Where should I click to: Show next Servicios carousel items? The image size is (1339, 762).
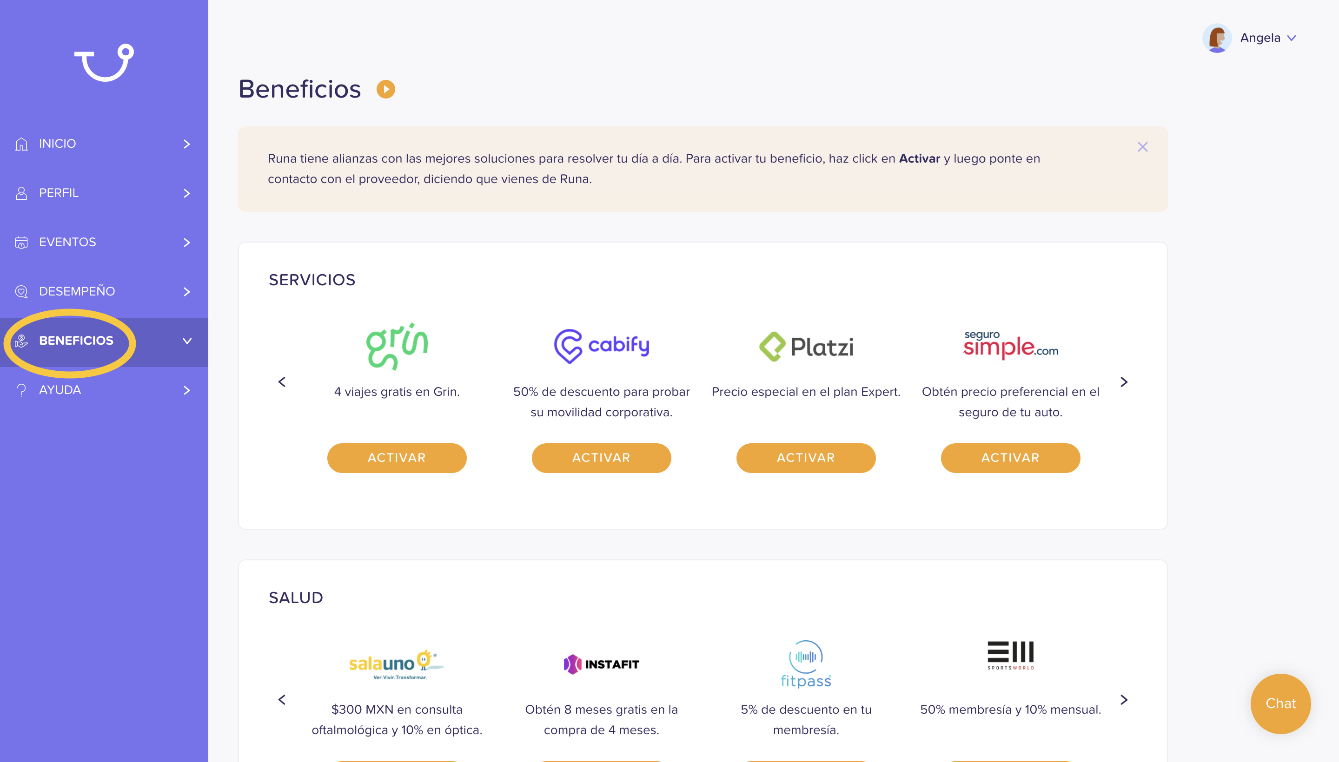1124,382
